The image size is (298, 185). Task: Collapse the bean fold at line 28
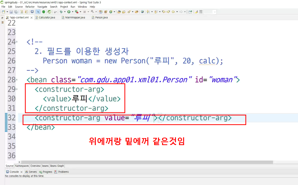coord(17,80)
